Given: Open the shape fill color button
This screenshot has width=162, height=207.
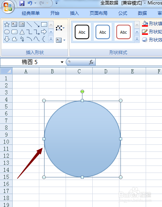Looking at the screenshot, I should 152,24.
